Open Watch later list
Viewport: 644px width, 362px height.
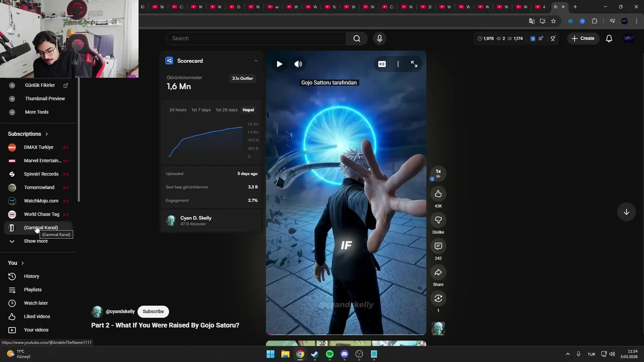tap(38, 303)
